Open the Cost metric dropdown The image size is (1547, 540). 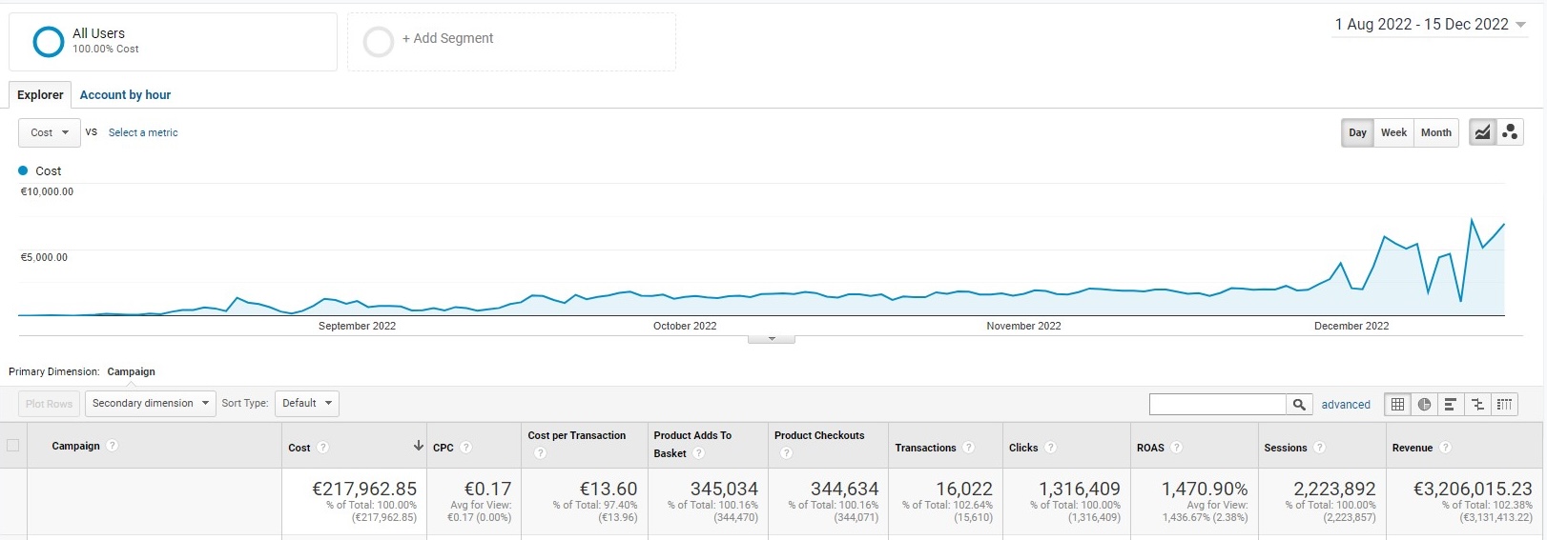click(50, 132)
